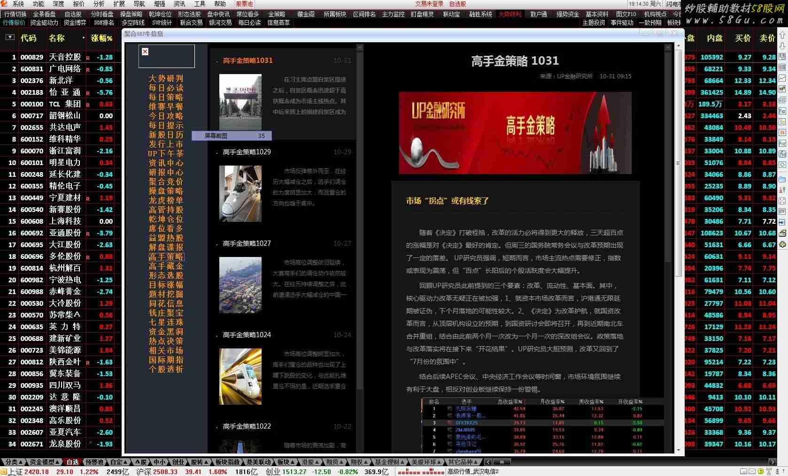The height and width of the screenshot is (476, 788).
Task: Click the 创业 index value 1513.27
Action: [x=294, y=472]
